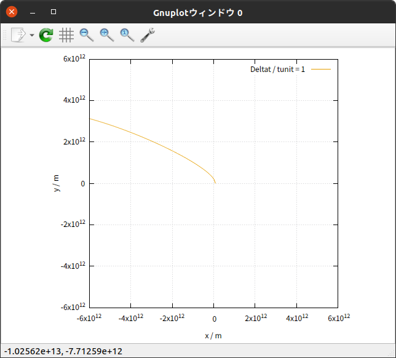The height and width of the screenshot is (358, 396).
Task: Click the '4x10^12' x-axis tick label
Action: point(297,317)
